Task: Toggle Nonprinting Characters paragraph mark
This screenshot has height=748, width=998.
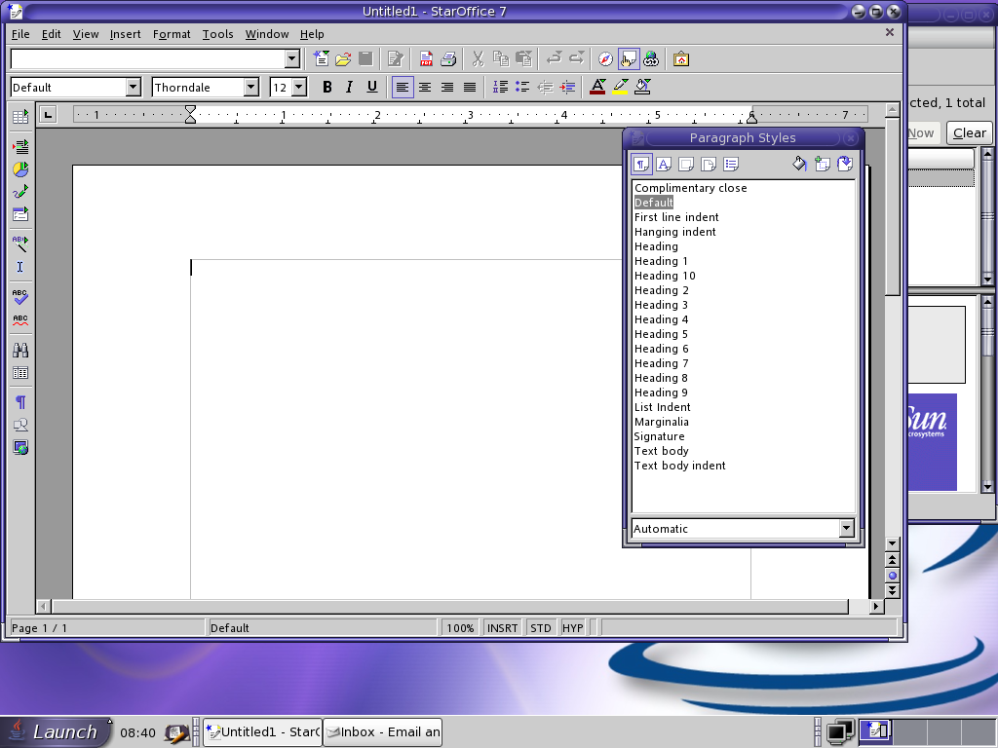Action: click(x=20, y=402)
